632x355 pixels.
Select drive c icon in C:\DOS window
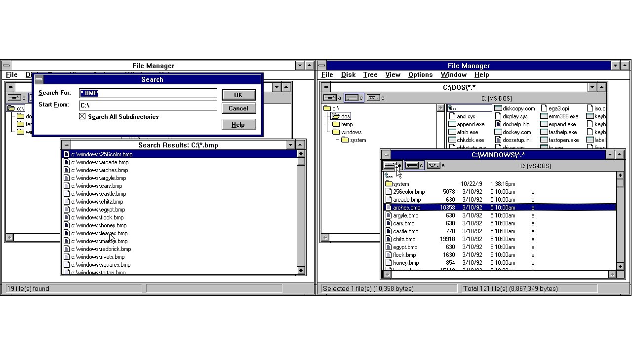[351, 98]
